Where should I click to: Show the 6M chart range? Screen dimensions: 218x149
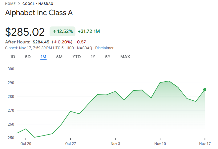[x=59, y=57]
